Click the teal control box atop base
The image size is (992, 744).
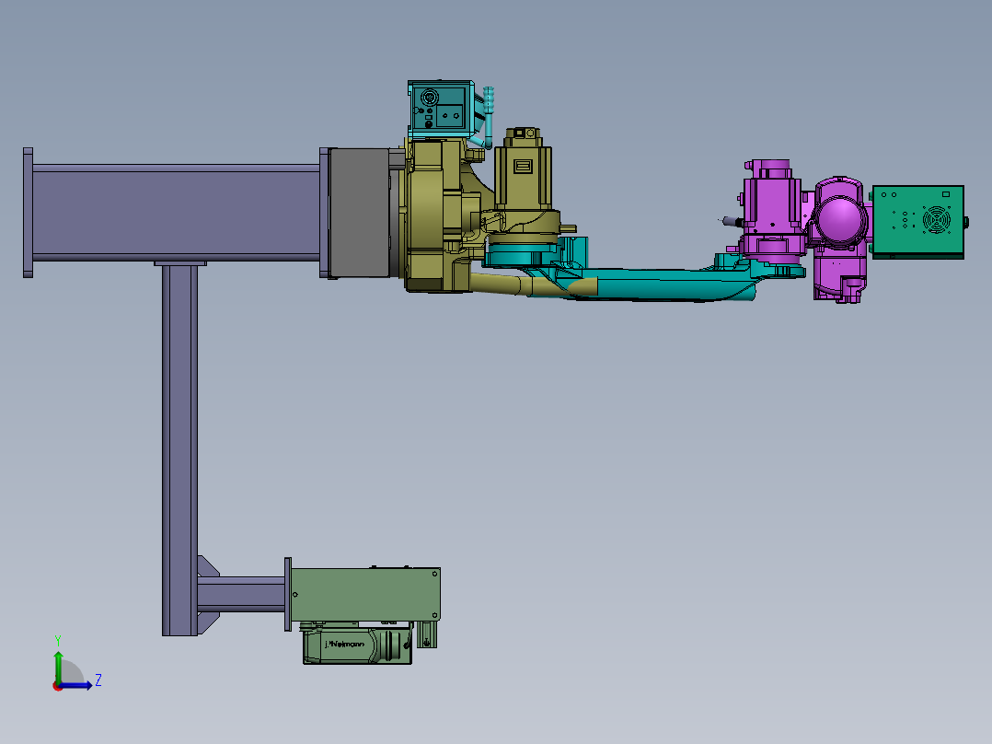441,109
